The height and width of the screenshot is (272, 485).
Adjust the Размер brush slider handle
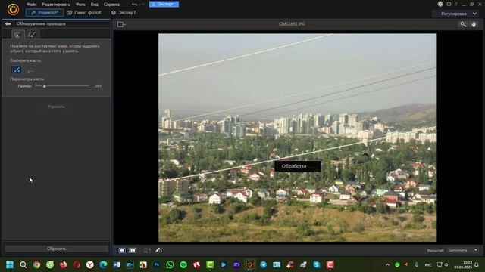pyautogui.click(x=45, y=86)
